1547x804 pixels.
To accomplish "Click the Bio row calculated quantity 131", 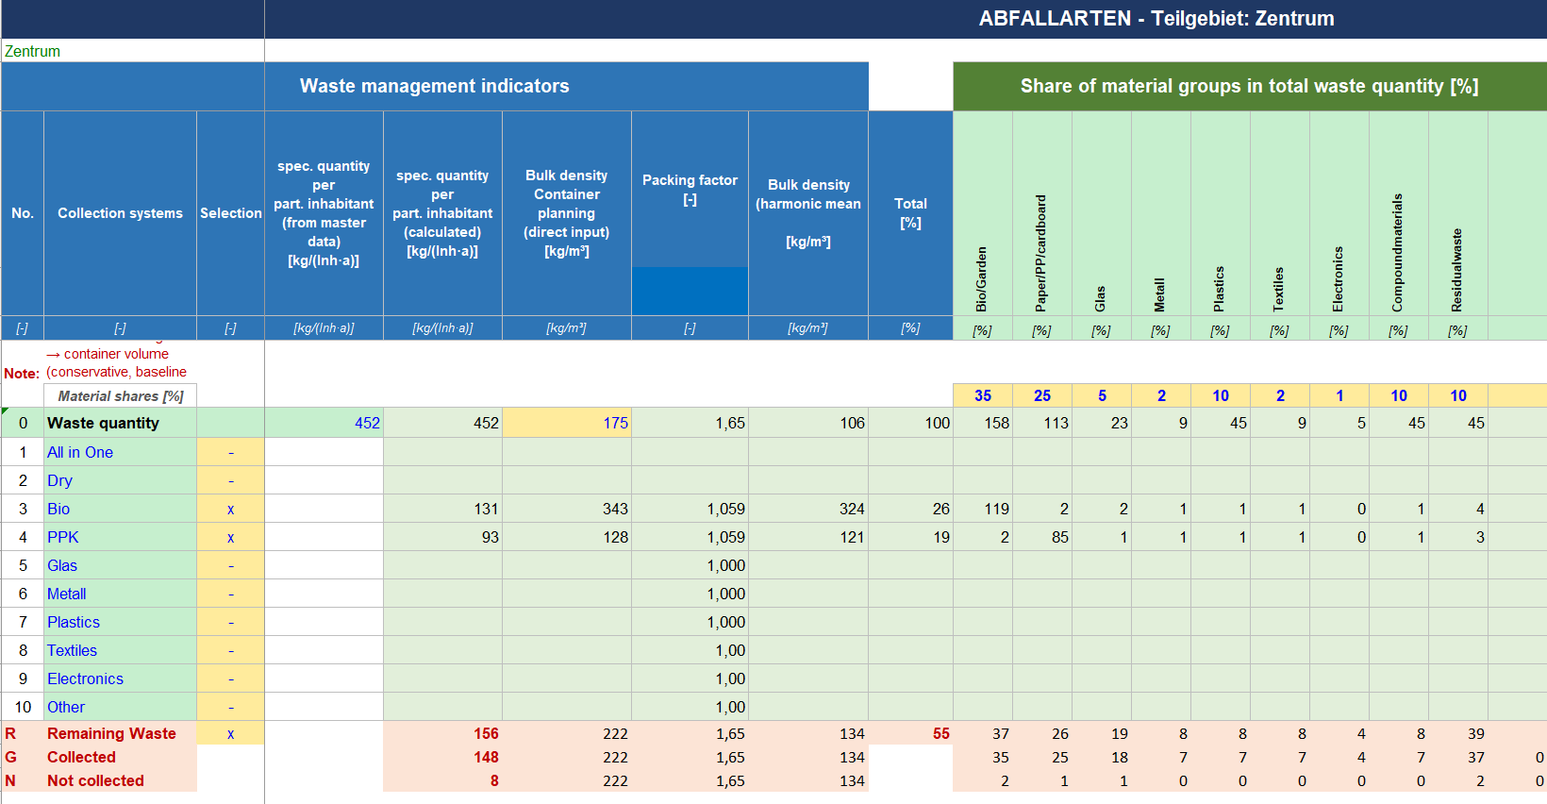I will click(x=442, y=509).
